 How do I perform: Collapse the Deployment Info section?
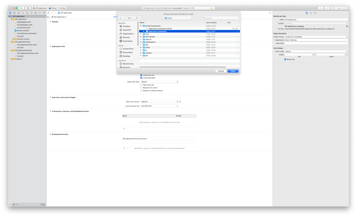coord(51,46)
